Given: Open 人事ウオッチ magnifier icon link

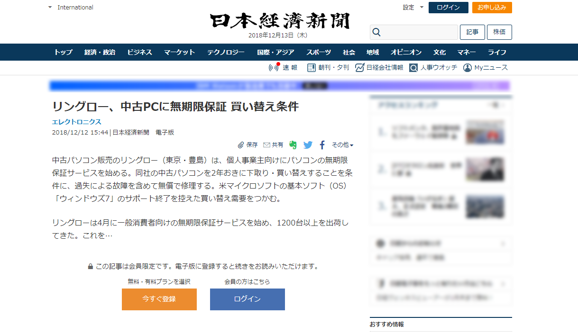Looking at the screenshot, I should coord(413,68).
